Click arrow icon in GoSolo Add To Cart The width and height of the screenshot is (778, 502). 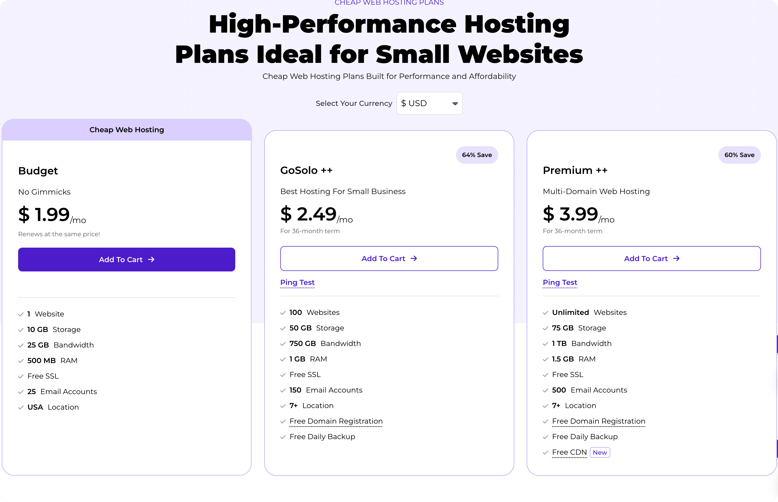[x=413, y=259]
